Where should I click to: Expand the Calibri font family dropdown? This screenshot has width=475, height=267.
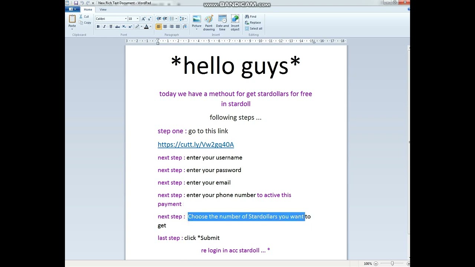pos(126,19)
